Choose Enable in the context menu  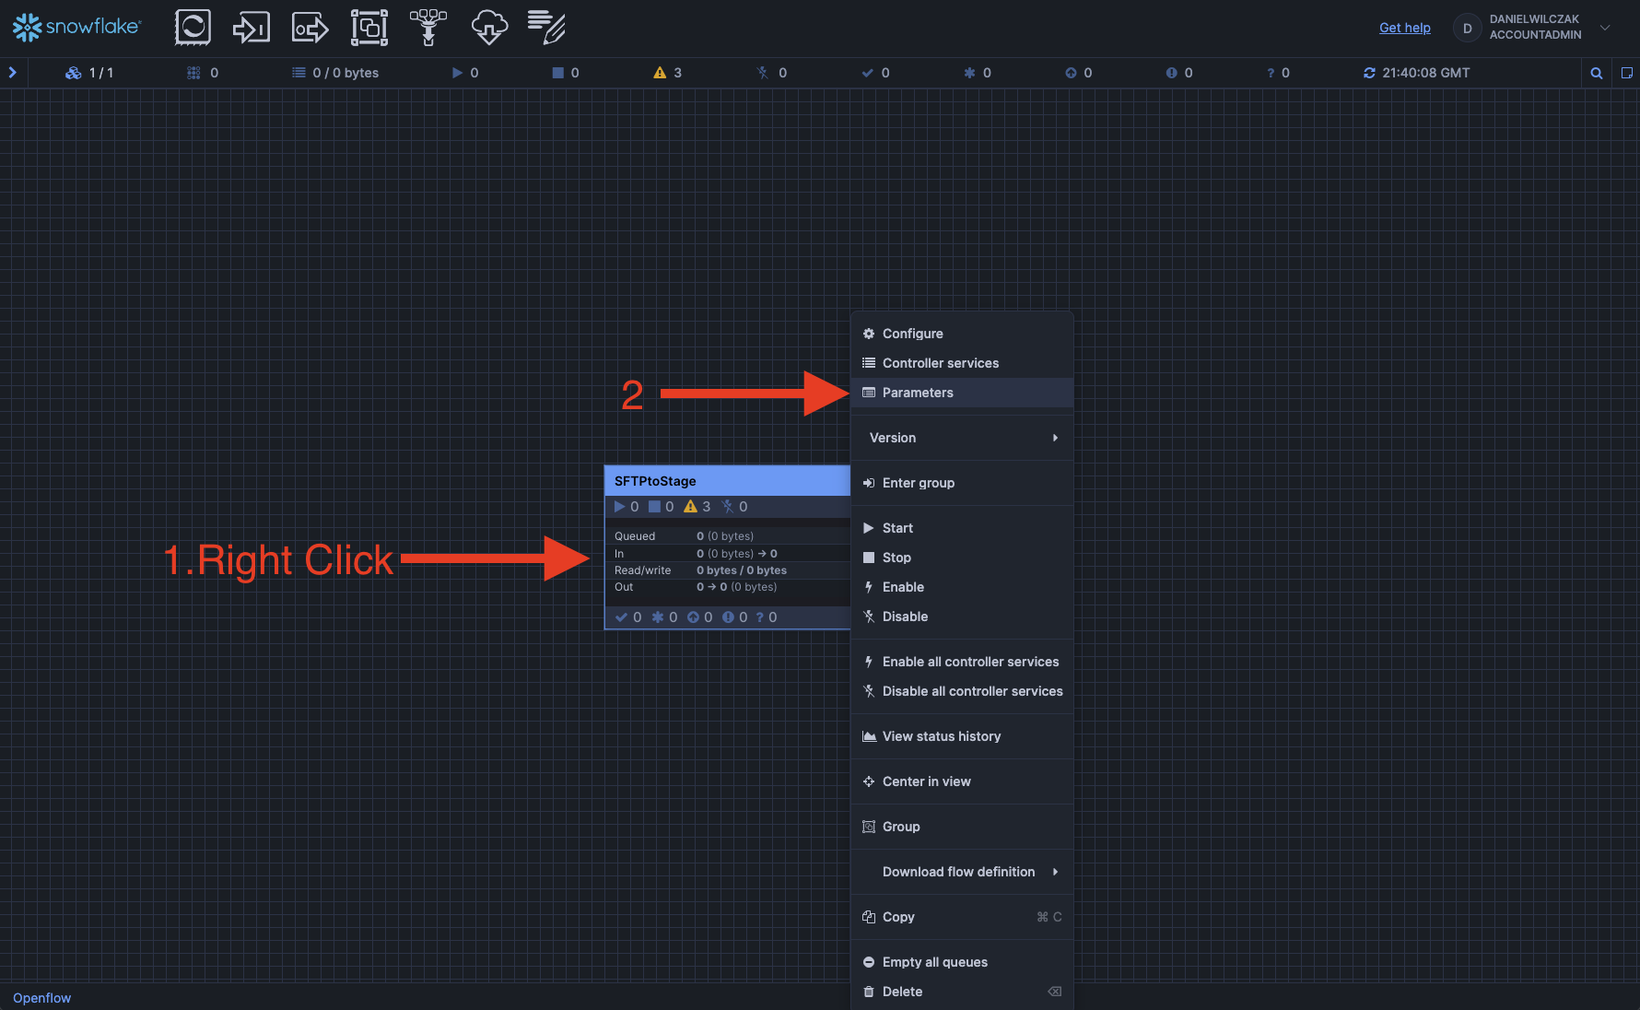click(903, 587)
